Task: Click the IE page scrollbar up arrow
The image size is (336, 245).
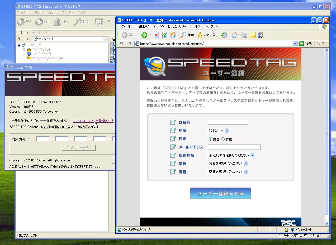Action: 327,50
